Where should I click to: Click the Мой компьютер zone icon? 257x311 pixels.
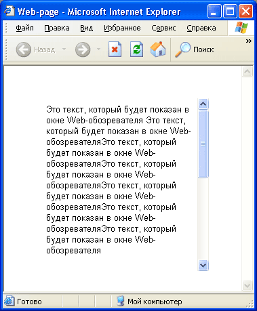121,301
